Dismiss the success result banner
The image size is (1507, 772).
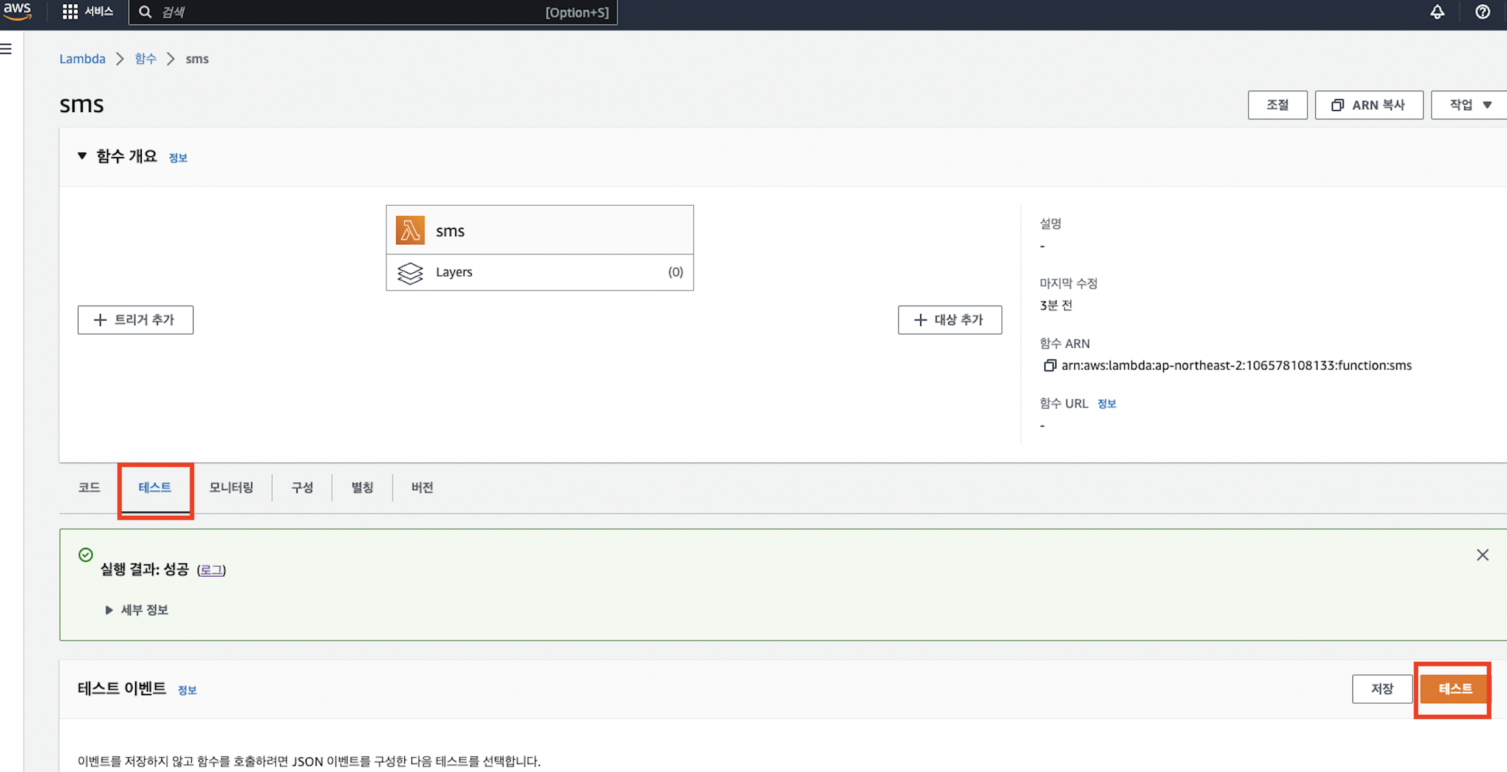(1482, 555)
